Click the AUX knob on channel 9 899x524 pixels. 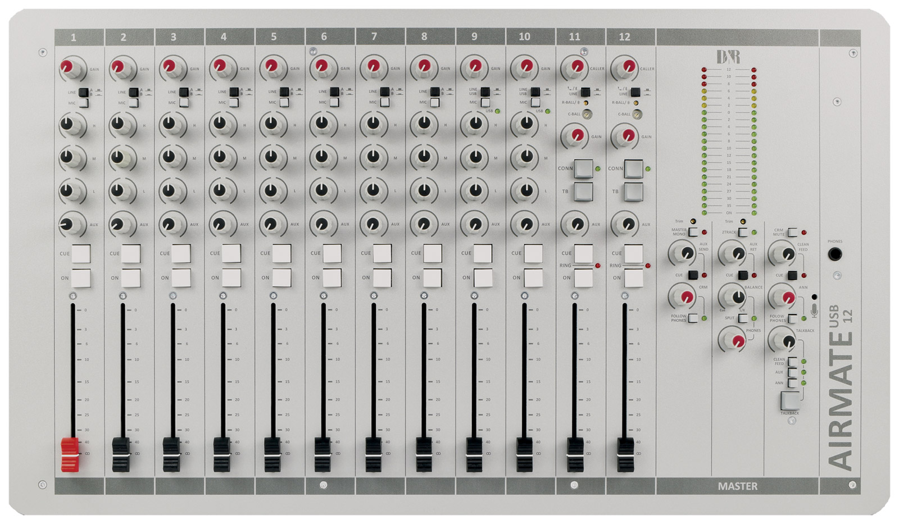[x=475, y=224]
